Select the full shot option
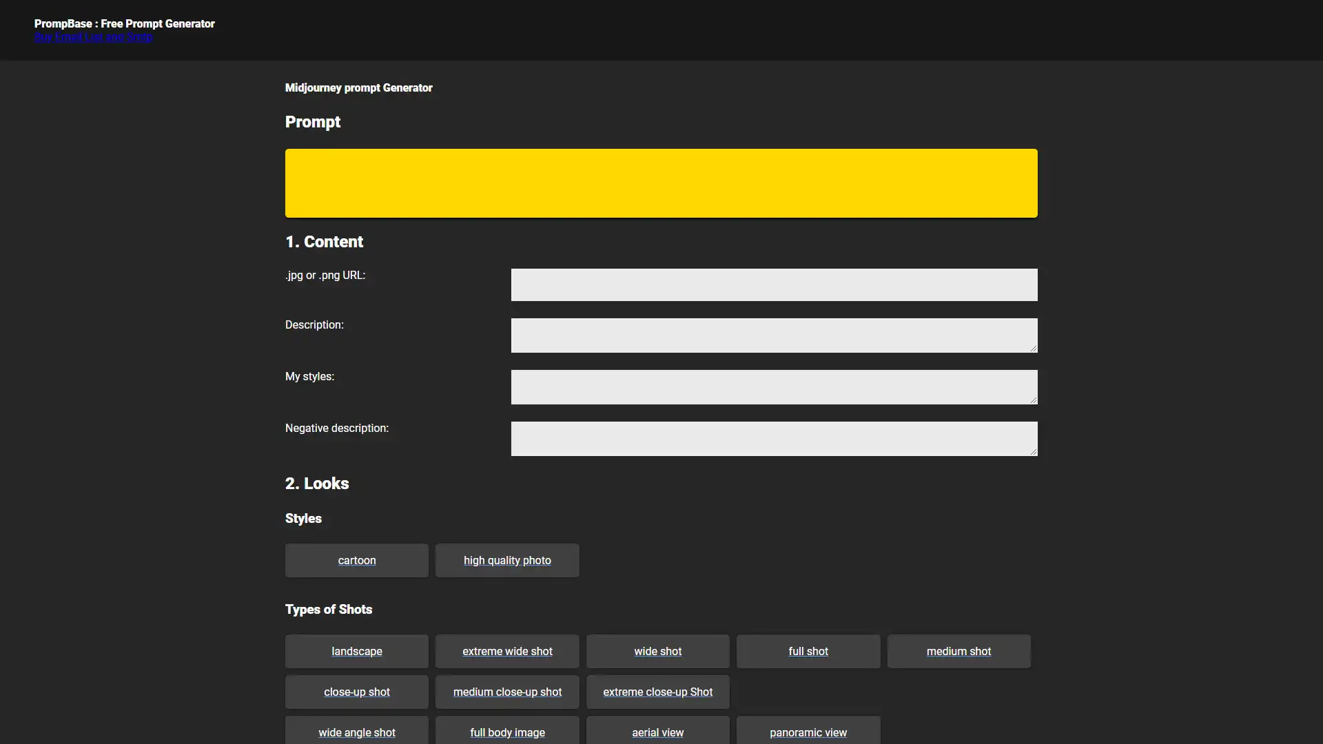Screen dimensions: 1323x744 pyautogui.click(x=808, y=650)
